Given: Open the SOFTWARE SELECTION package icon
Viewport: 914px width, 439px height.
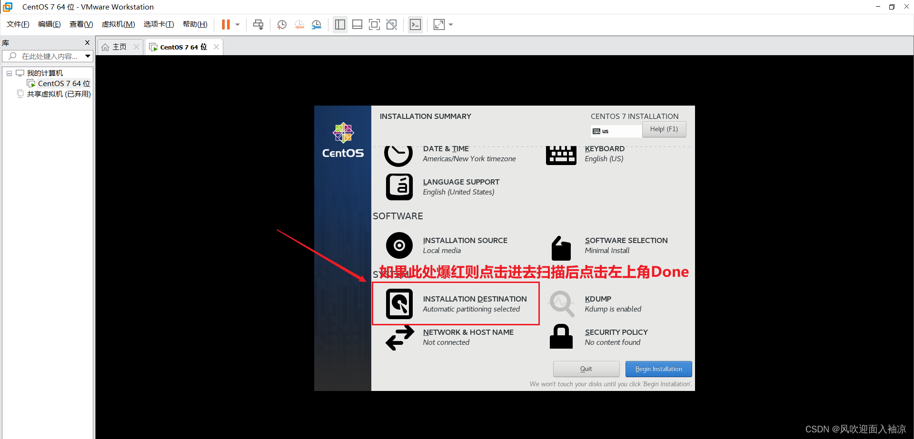Looking at the screenshot, I should [x=561, y=248].
